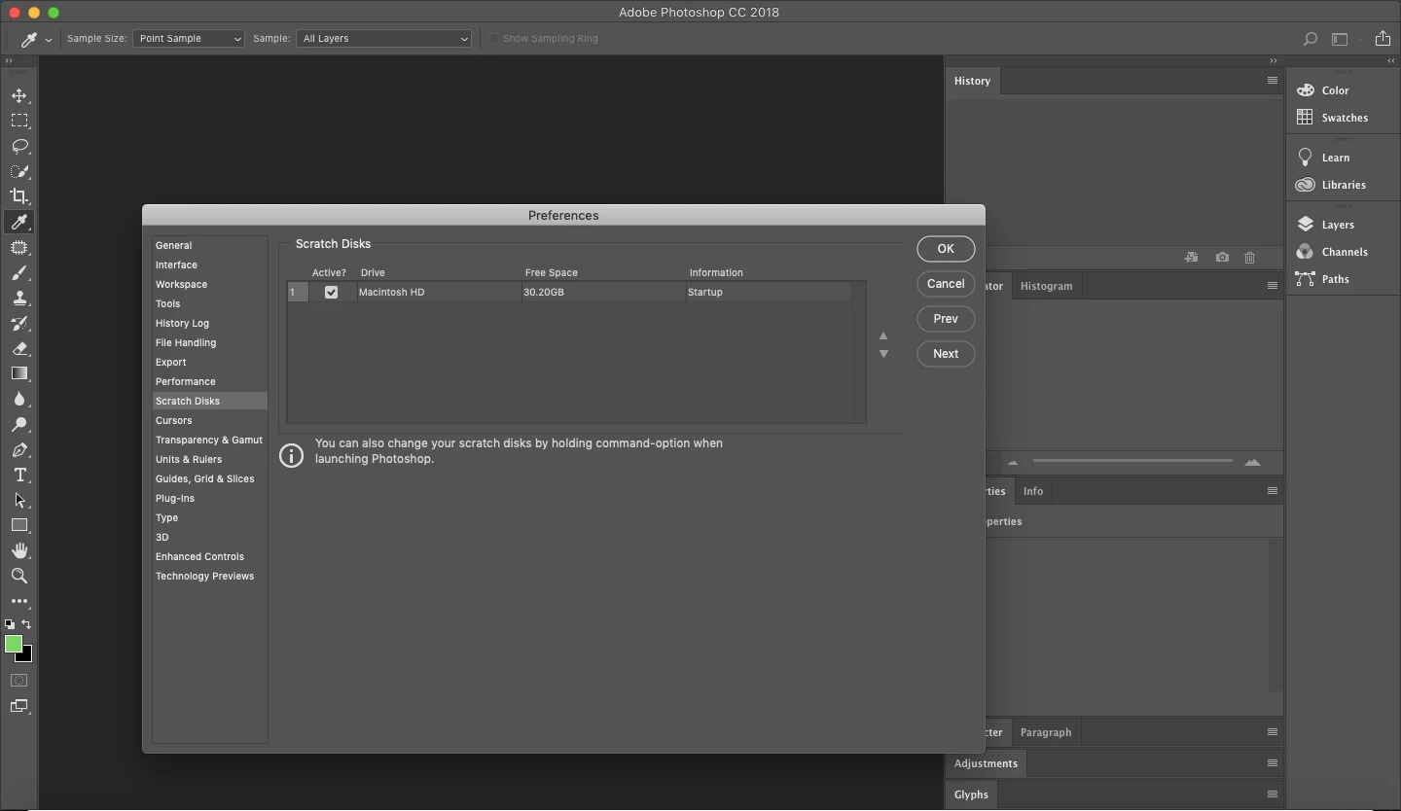Select the Hand tool
This screenshot has height=811, width=1401.
19,550
